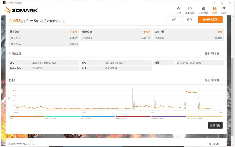Open the 压力测试 stress test icon

pos(203,8)
